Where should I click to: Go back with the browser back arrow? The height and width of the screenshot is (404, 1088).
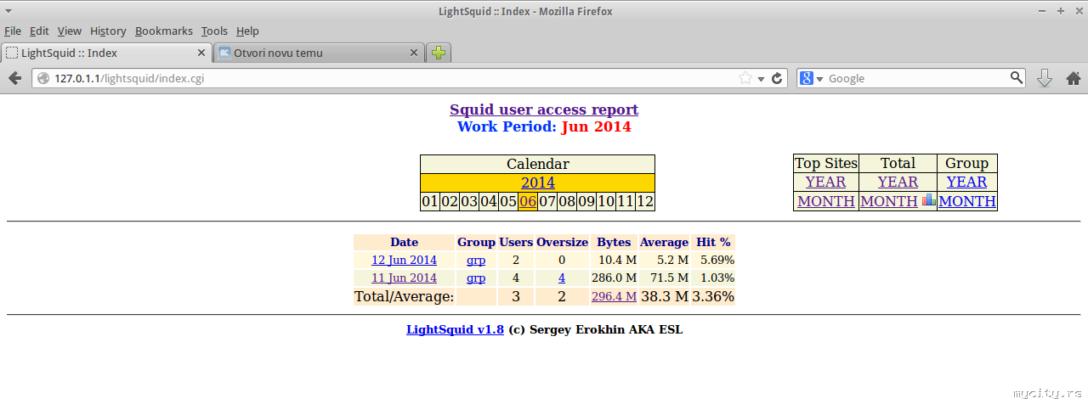[14, 78]
